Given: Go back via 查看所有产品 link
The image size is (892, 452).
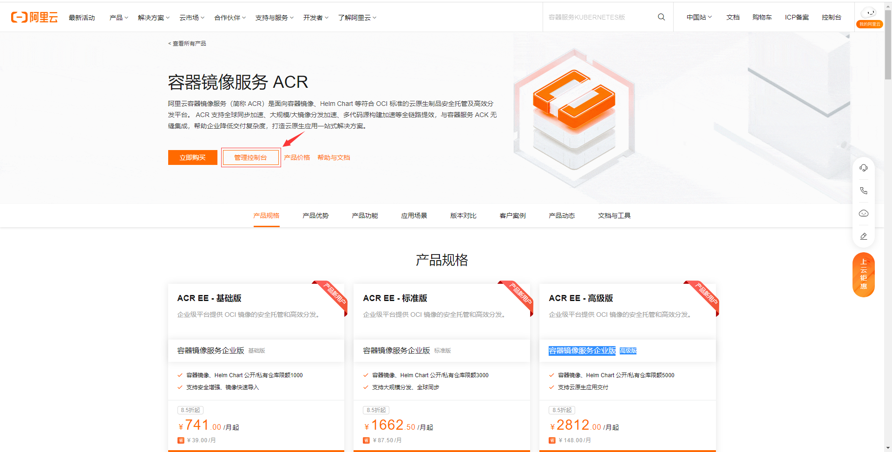Looking at the screenshot, I should click(187, 44).
